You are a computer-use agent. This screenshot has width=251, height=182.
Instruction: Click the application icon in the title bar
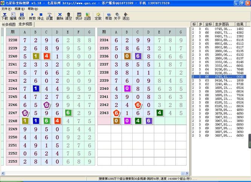pyautogui.click(x=2, y=3)
